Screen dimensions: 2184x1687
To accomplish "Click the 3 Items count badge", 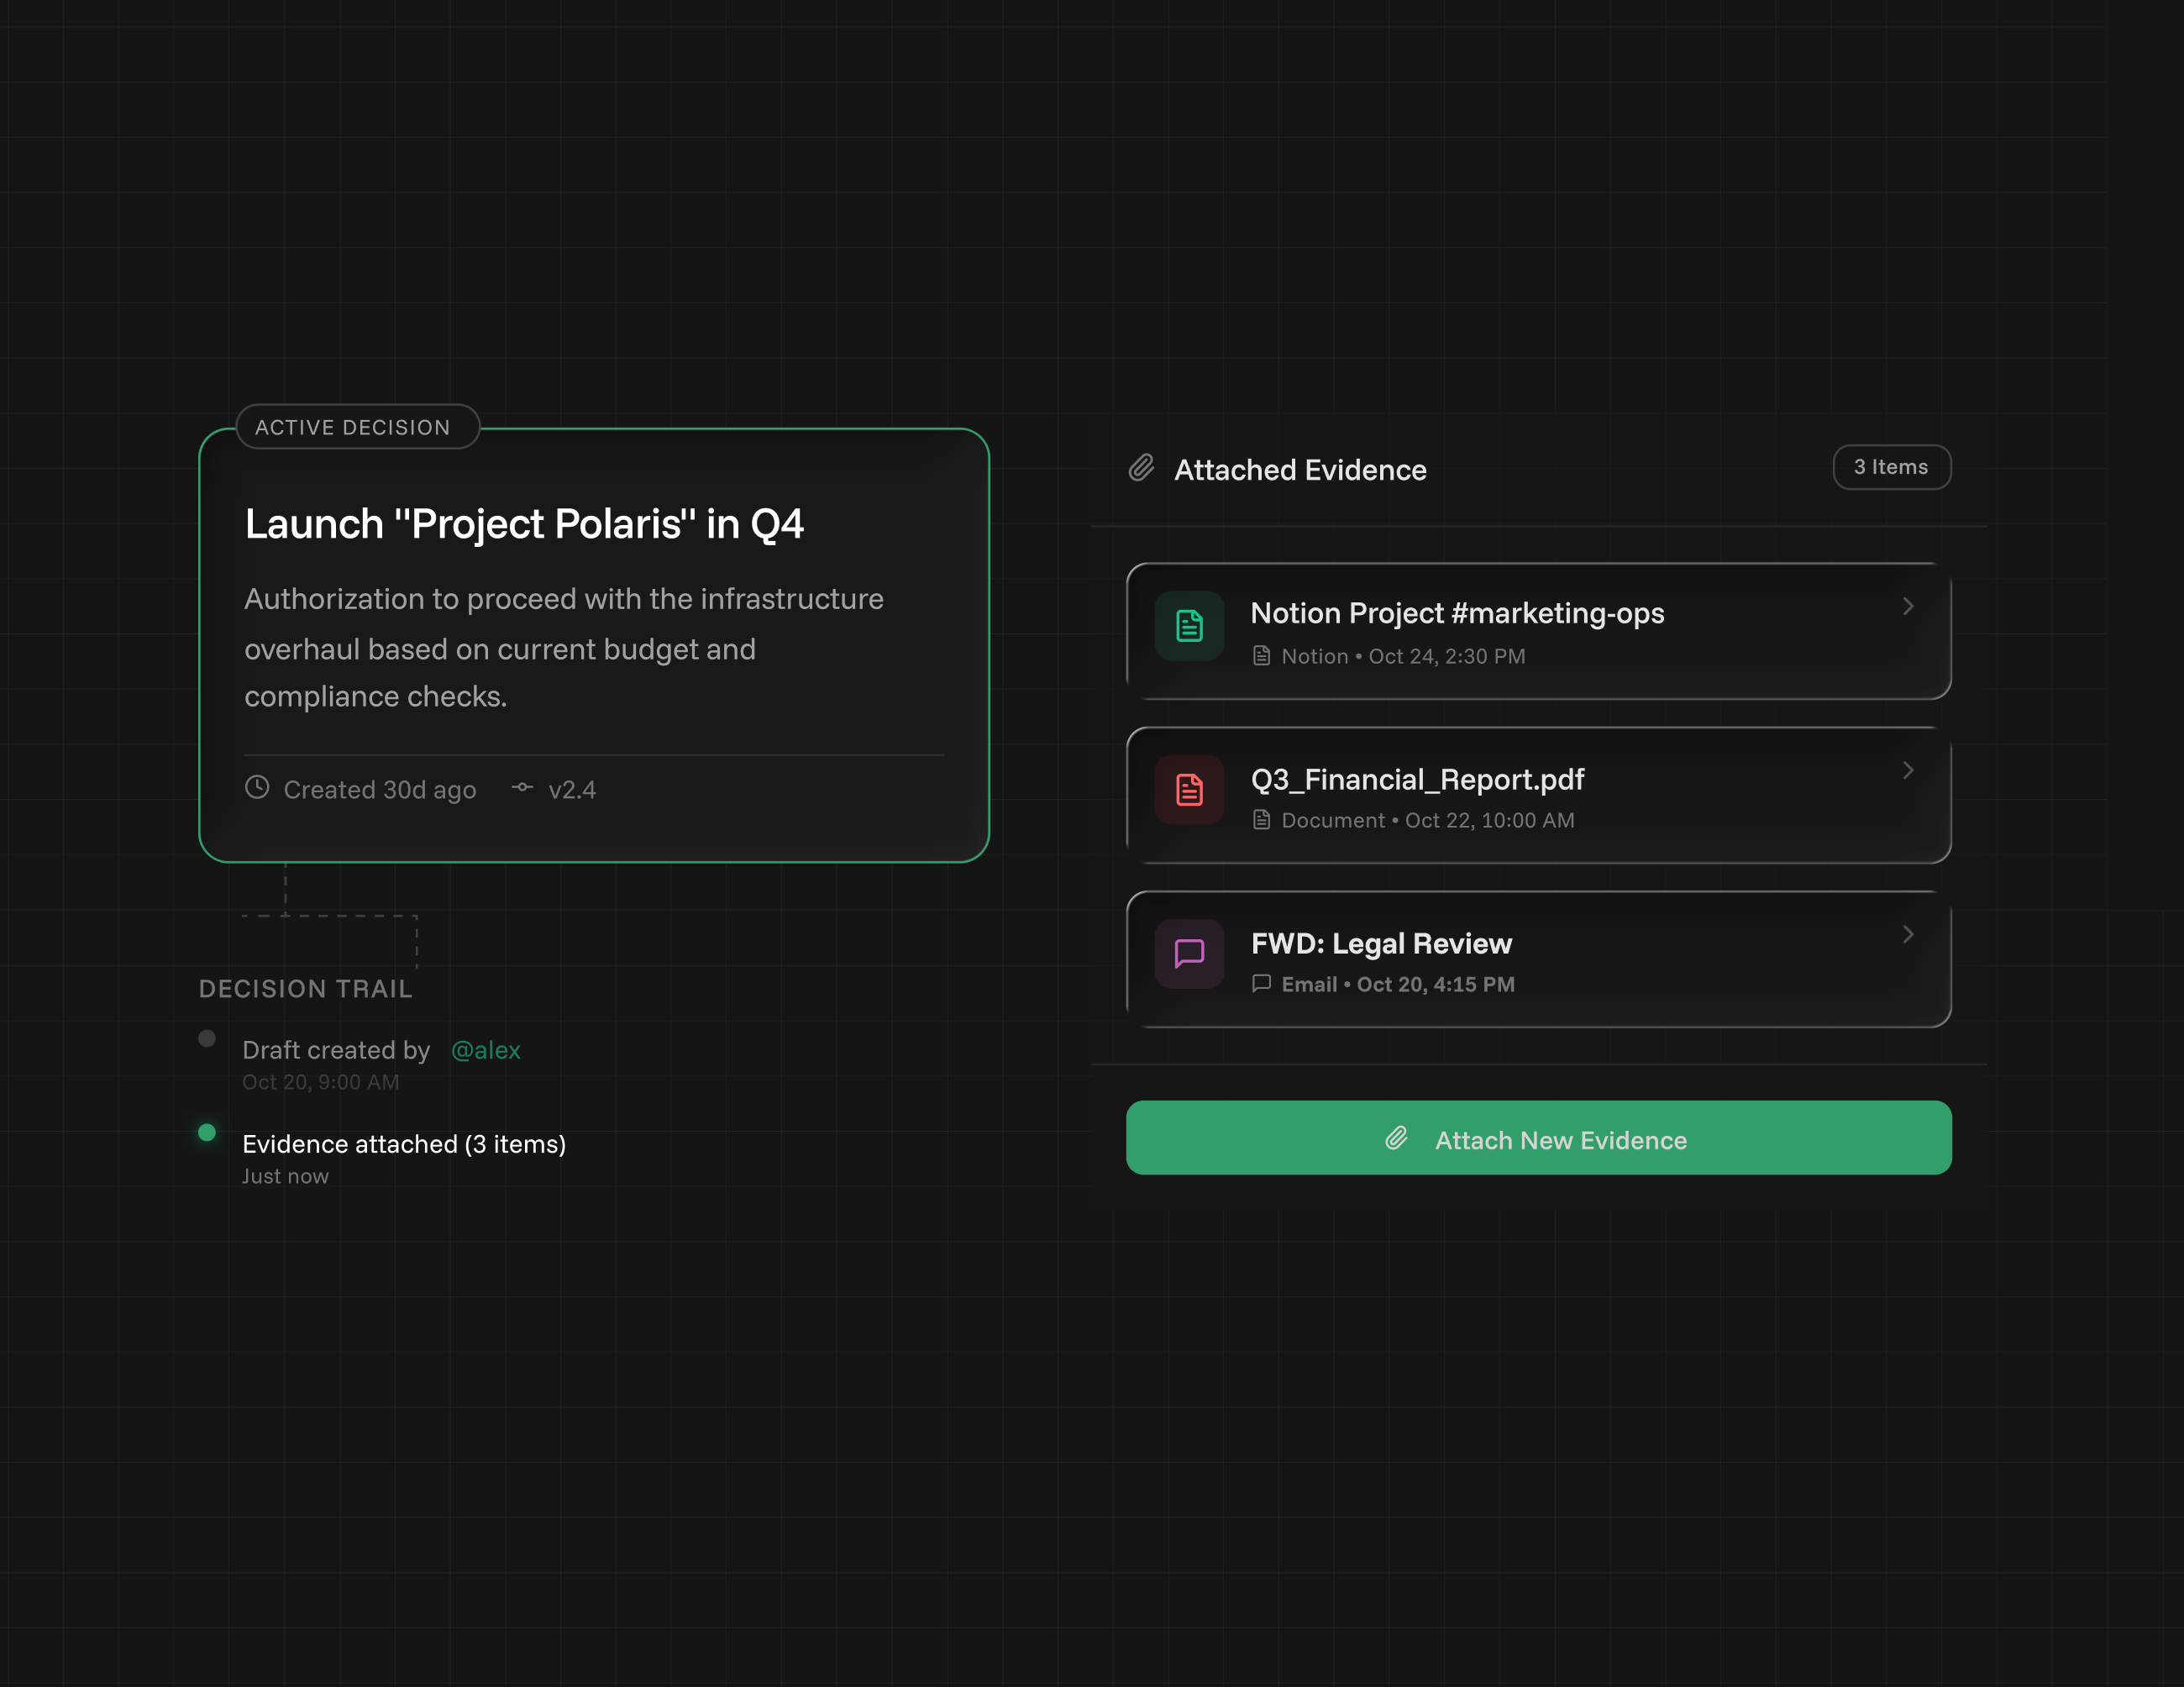I will tap(1891, 467).
